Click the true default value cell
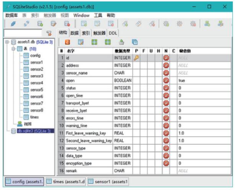The height and width of the screenshot is (190, 235). pyautogui.click(x=204, y=80)
